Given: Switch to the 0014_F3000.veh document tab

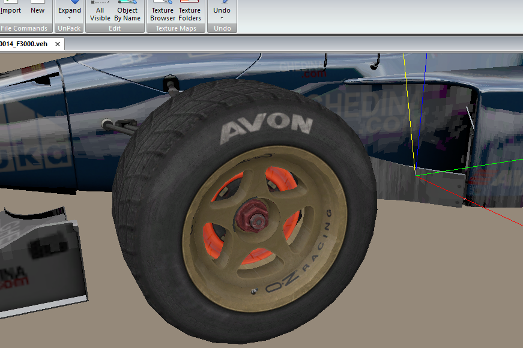Looking at the screenshot, I should 24,44.
